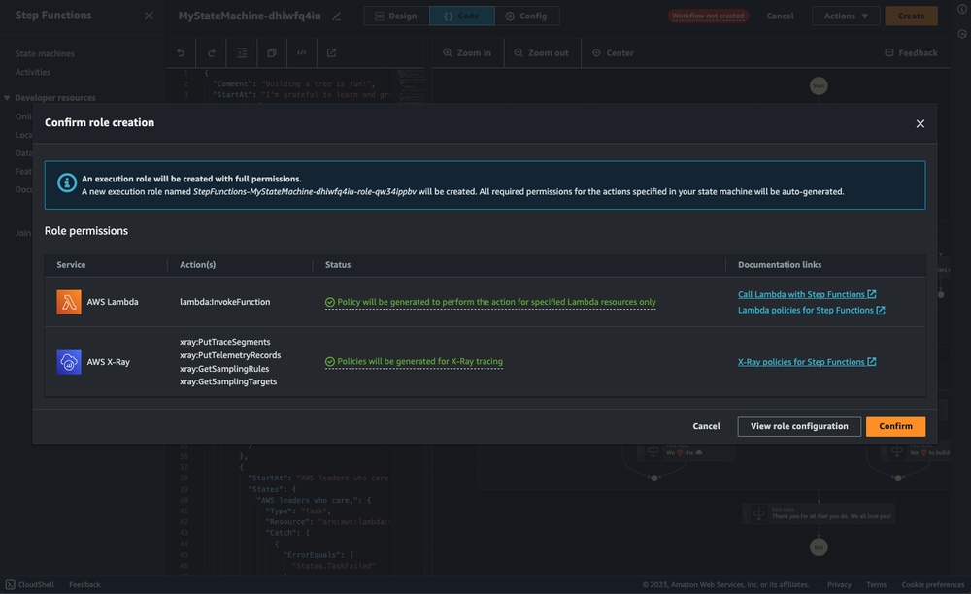971x594 pixels.
Task: Click the format/indent icon in code toolbar
Action: 242,53
